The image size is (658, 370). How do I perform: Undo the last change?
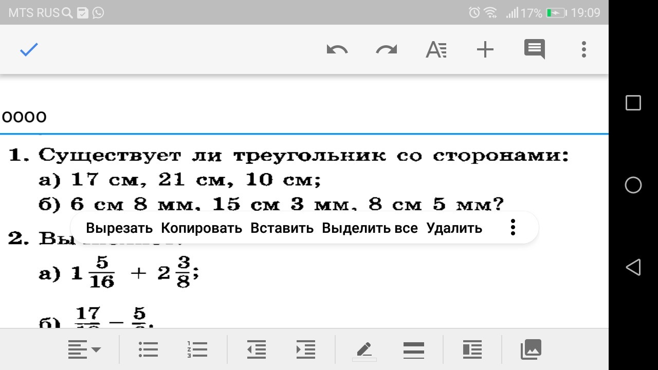point(337,49)
